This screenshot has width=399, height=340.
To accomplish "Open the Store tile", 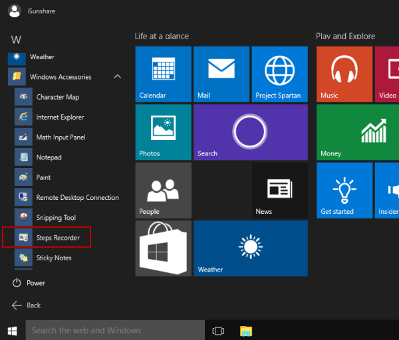I will pos(163,248).
